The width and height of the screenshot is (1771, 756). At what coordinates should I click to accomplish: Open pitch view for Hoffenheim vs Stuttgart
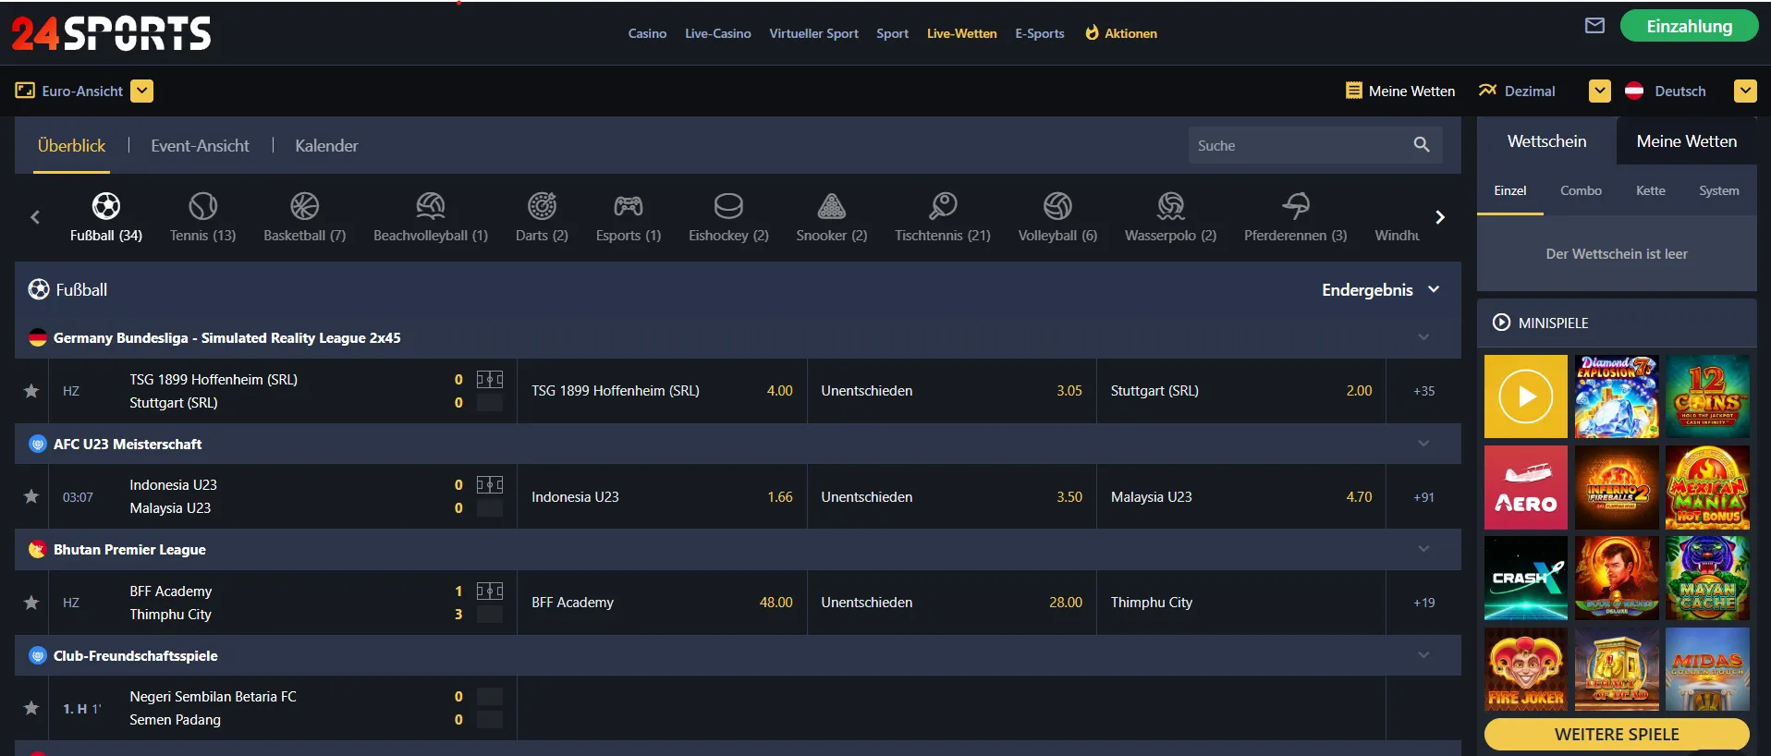490,379
